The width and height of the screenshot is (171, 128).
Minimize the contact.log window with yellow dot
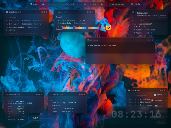(x=37, y=94)
